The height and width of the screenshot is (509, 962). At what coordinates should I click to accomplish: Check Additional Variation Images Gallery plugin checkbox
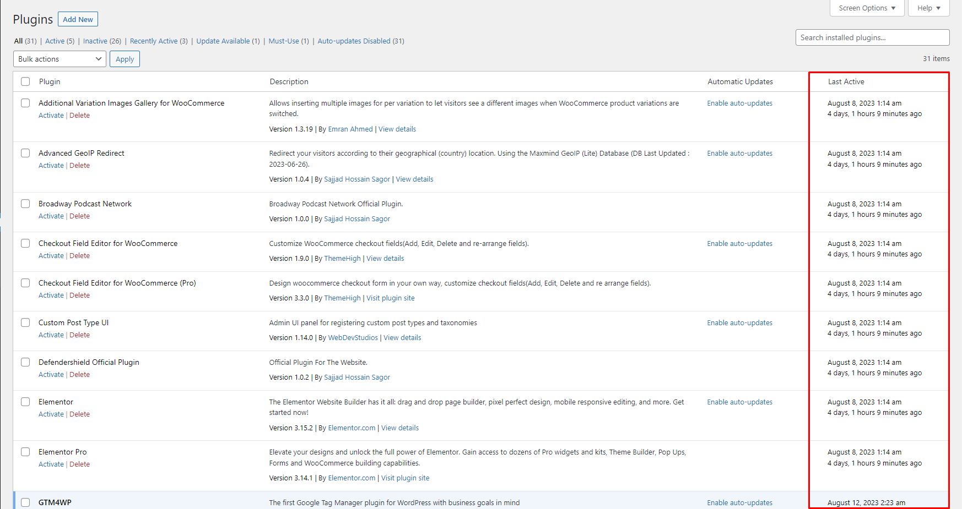tap(25, 103)
